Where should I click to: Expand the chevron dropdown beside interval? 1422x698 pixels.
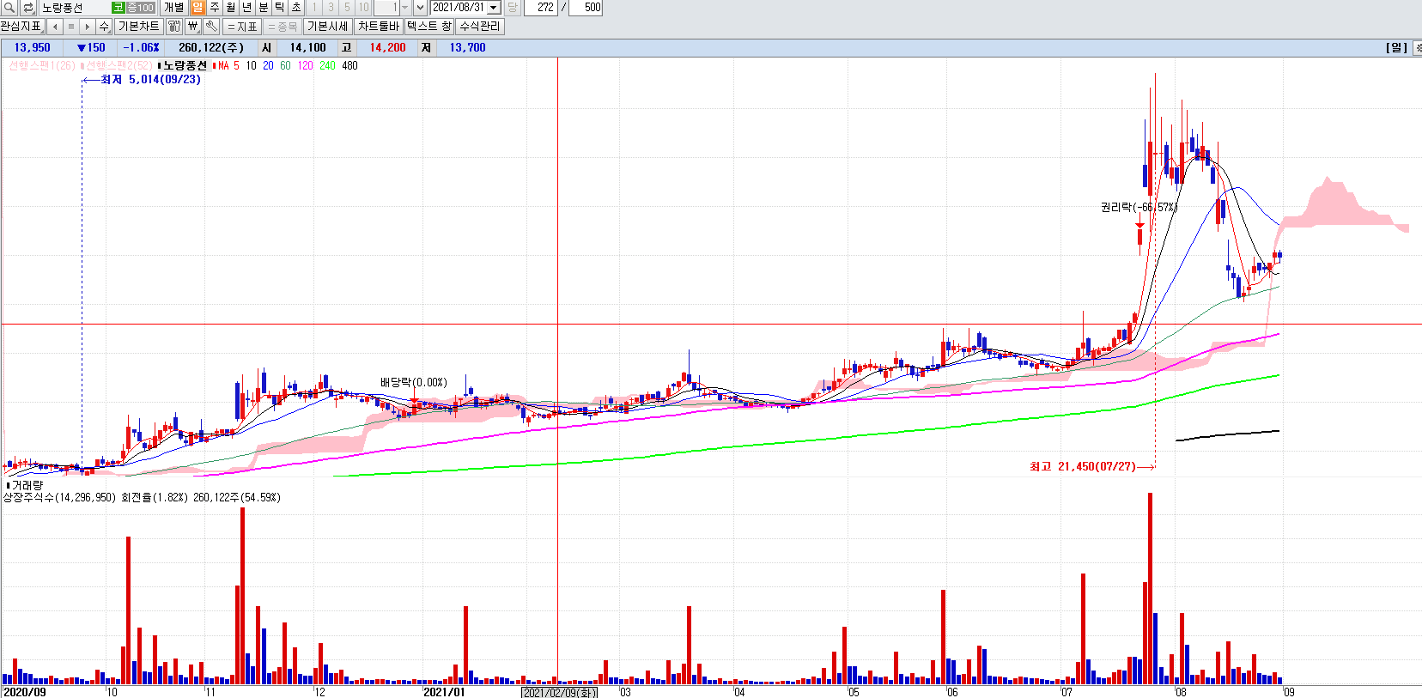420,8
